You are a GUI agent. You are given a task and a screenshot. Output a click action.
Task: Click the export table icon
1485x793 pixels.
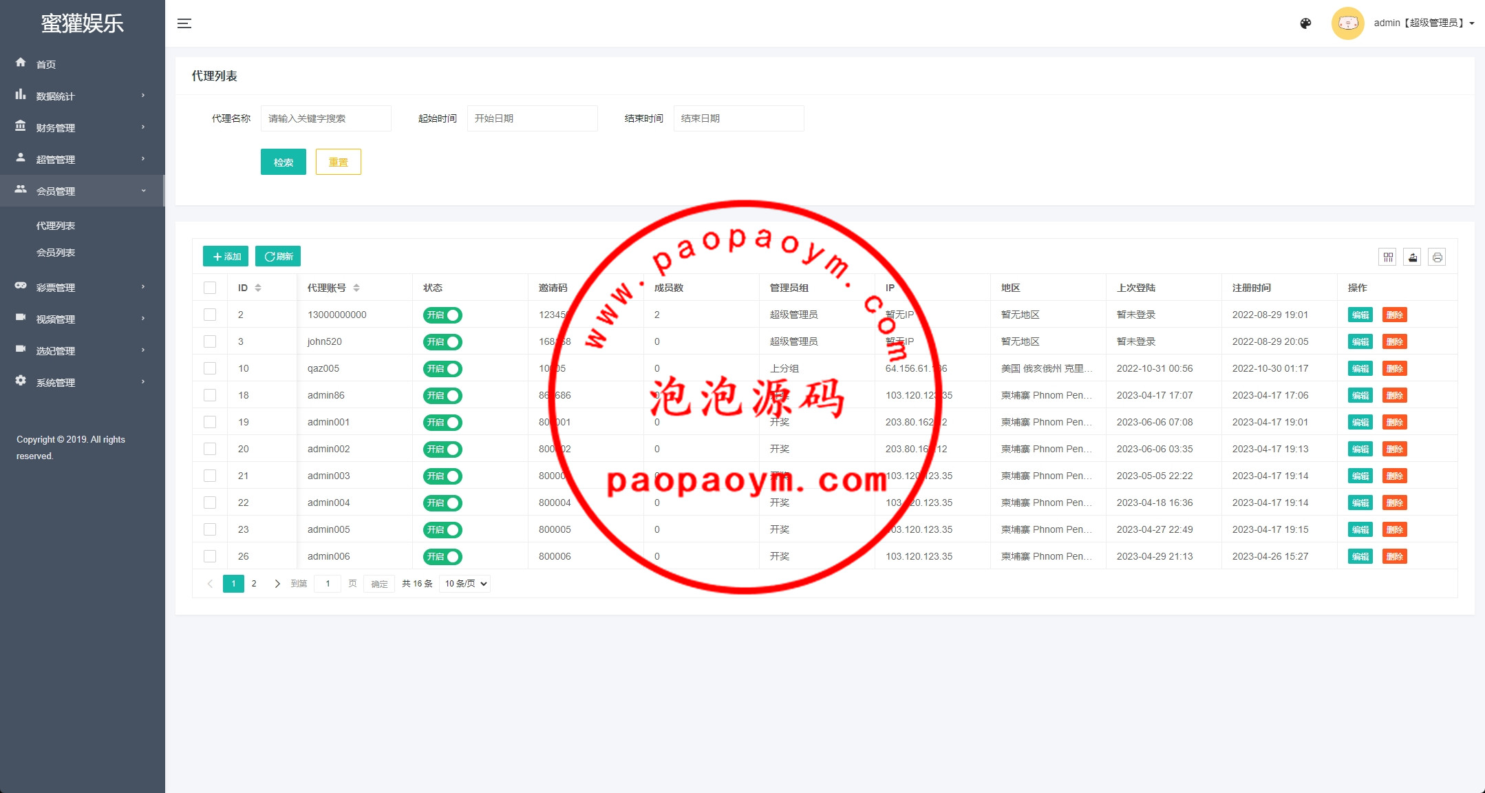tap(1412, 257)
